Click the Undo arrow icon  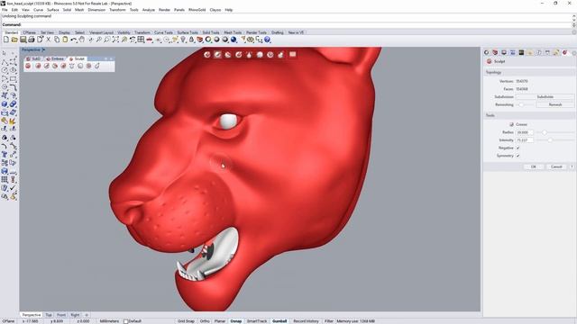(x=74, y=40)
